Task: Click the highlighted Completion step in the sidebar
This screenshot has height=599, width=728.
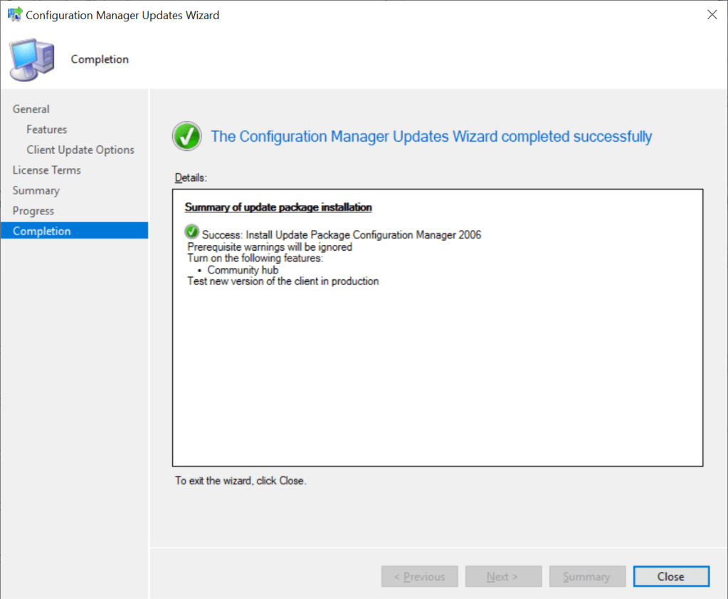Action: 42,231
